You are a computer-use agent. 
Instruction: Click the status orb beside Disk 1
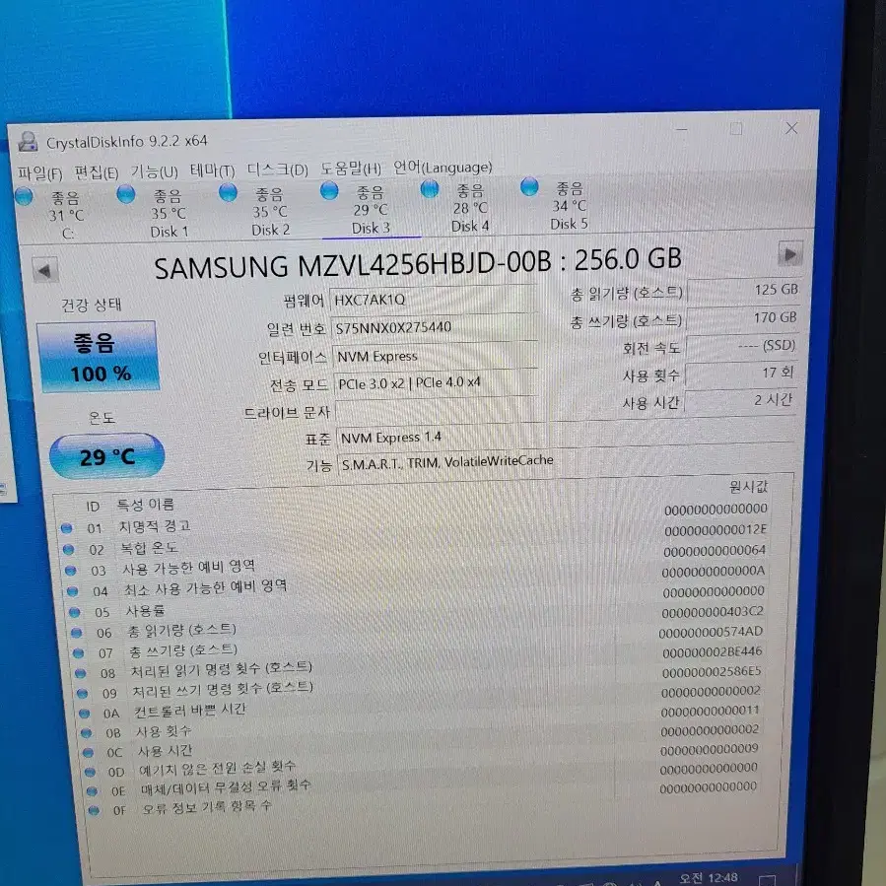point(126,194)
